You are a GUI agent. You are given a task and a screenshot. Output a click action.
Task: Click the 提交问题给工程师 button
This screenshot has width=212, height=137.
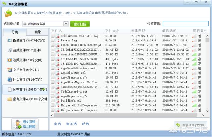point(25,124)
